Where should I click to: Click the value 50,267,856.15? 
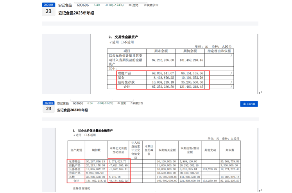point(95,162)
